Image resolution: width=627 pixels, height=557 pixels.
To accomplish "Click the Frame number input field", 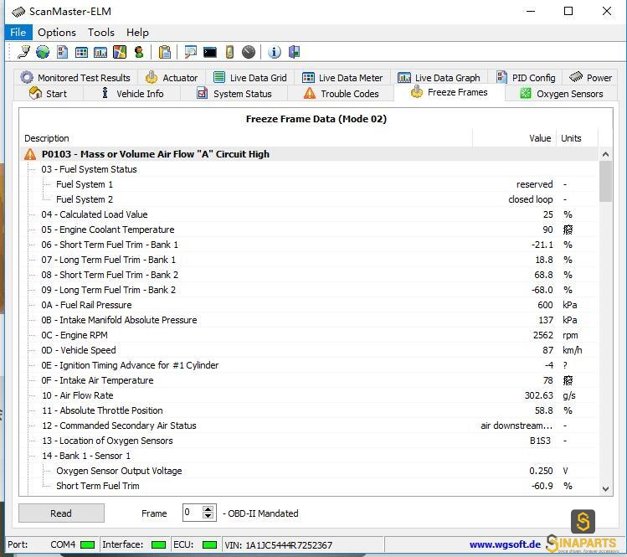I will 193,513.
